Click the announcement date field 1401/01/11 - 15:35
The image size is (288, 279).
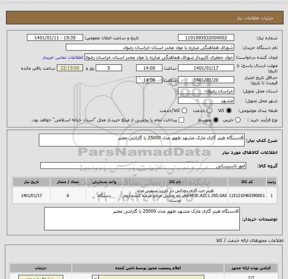[55, 38]
